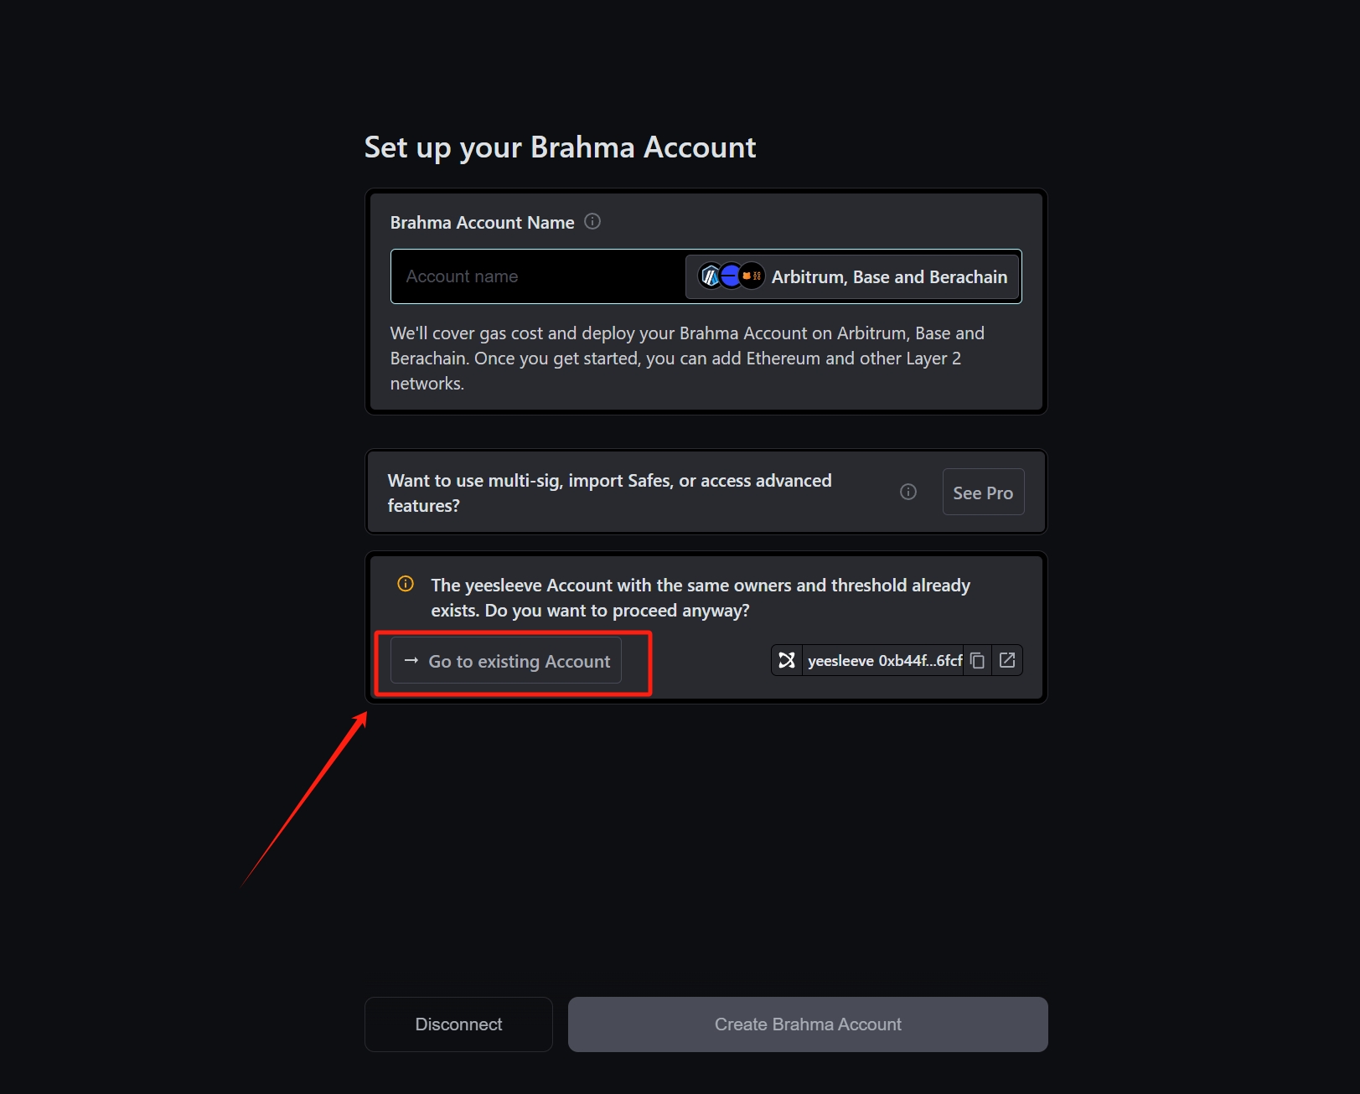The width and height of the screenshot is (1360, 1094).
Task: Click Create Brahma Account button
Action: 808,1024
